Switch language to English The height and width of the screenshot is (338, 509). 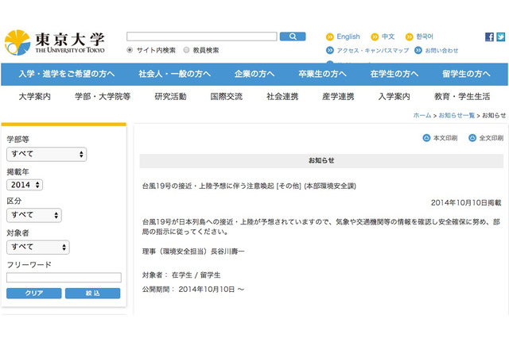coord(348,36)
